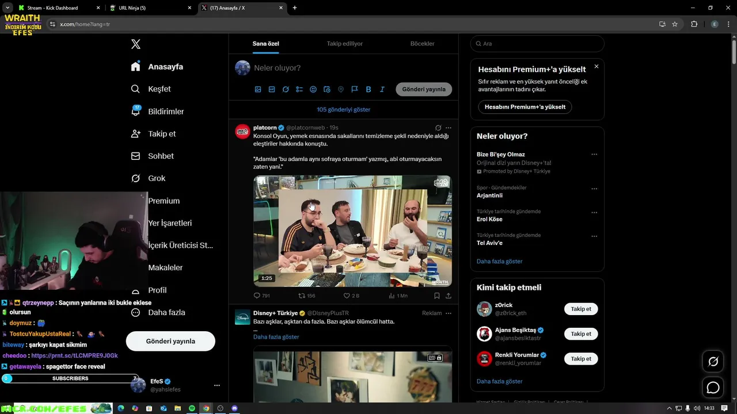Schedule the post with calendar icon

point(327,89)
